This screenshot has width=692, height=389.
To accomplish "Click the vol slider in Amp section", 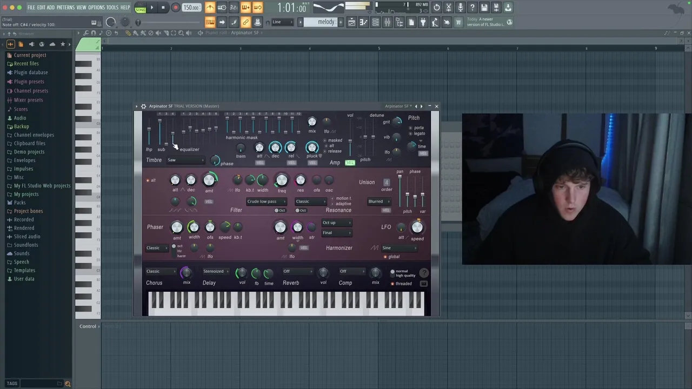I will point(350,138).
